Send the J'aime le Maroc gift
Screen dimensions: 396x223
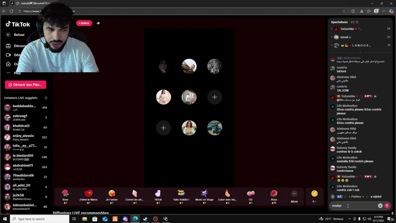click(x=88, y=196)
